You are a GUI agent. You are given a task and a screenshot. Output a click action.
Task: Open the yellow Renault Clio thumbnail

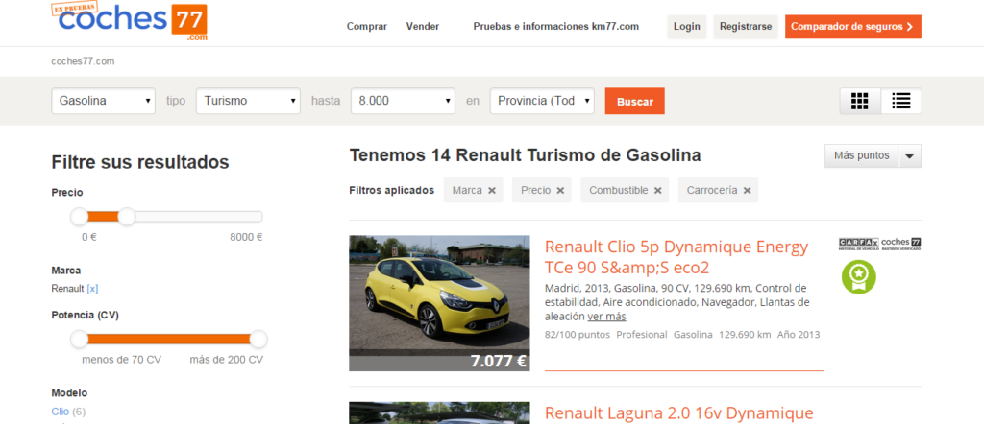pos(439,303)
